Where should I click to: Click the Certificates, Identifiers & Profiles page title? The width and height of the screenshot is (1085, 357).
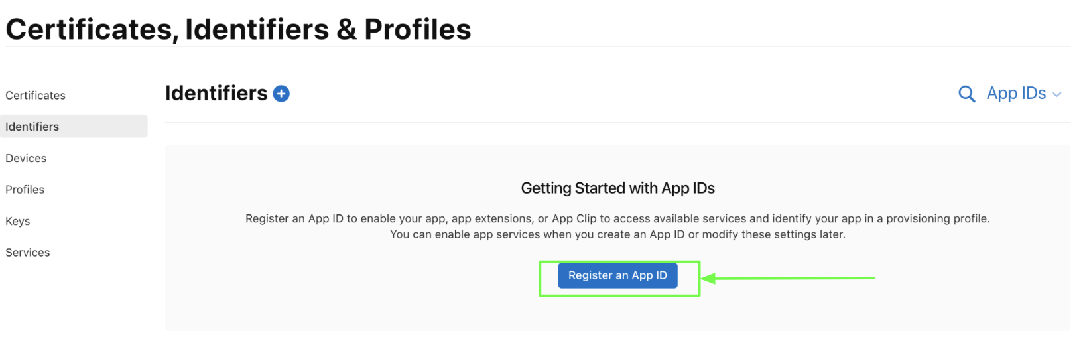click(238, 29)
